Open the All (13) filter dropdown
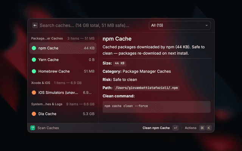Viewport: 242px width, 151px height. 180,25
